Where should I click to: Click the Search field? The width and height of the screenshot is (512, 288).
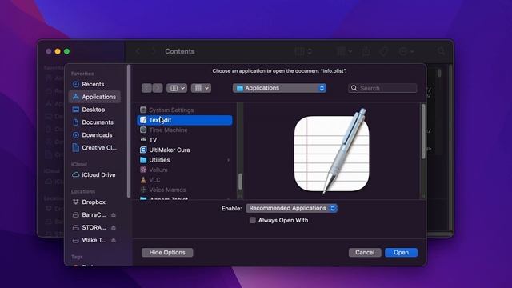tap(382, 88)
